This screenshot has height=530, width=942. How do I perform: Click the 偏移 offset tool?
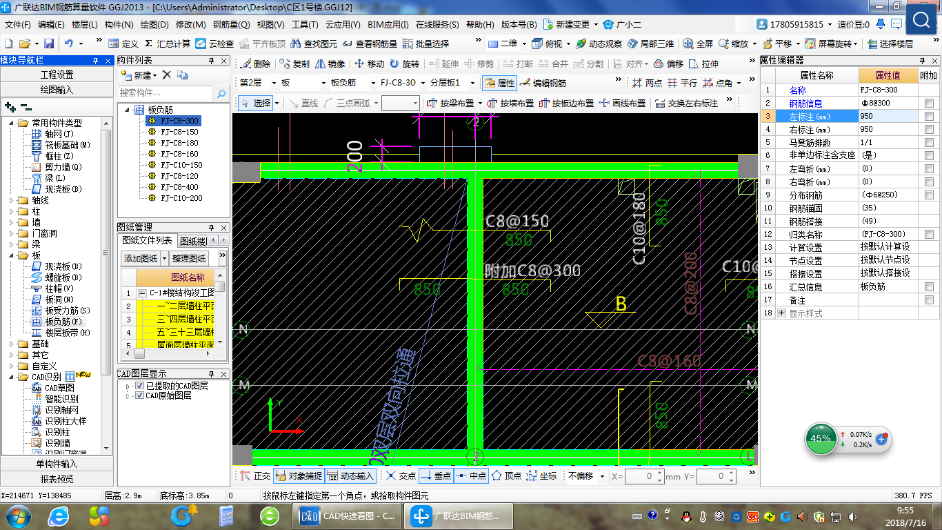[x=668, y=63]
